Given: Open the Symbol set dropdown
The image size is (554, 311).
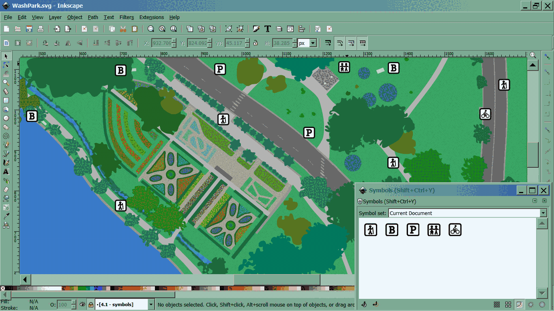Looking at the screenshot, I should pos(543,213).
